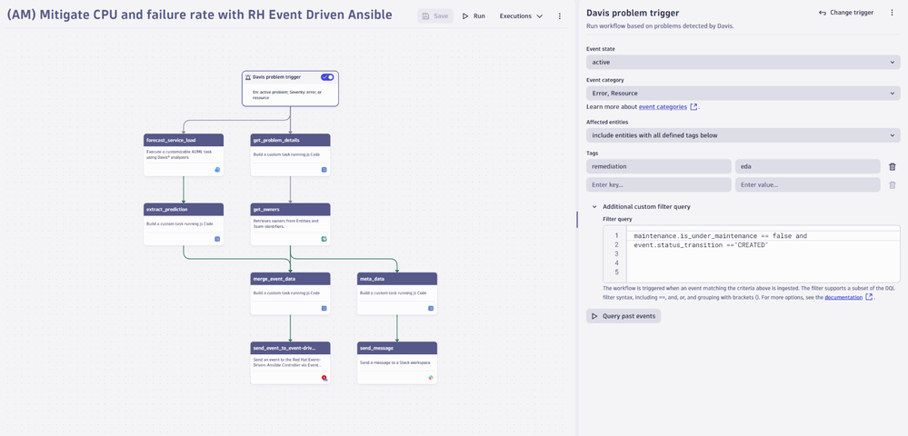Open workflow header three-dot menu
Screen dimensions: 908x436
click(x=559, y=16)
